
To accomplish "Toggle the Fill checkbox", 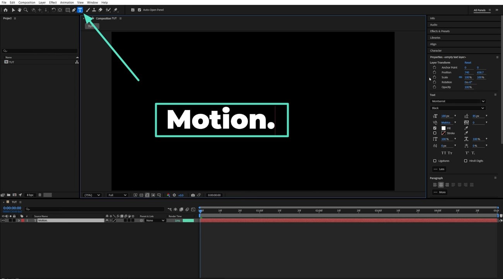I will pyautogui.click(x=435, y=128).
